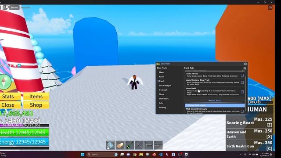The width and height of the screenshot is (281, 158).
Task: Open File Explorer from the taskbar
Action: tap(141, 154)
